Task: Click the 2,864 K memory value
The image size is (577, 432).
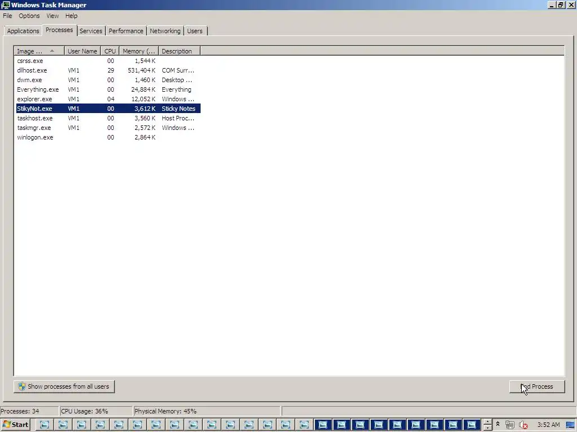Action: pos(145,137)
